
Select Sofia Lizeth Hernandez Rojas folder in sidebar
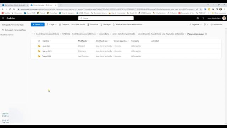click(14, 30)
